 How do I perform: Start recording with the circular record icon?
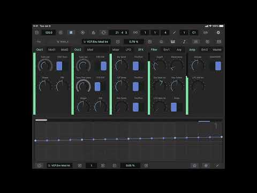click(x=82, y=33)
